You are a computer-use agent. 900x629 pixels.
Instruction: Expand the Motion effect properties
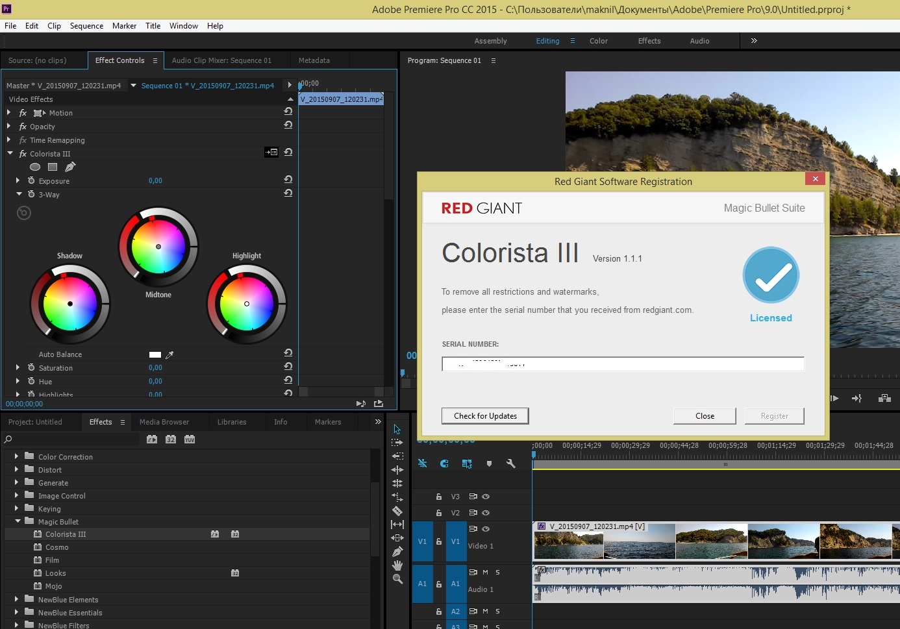pyautogui.click(x=9, y=113)
